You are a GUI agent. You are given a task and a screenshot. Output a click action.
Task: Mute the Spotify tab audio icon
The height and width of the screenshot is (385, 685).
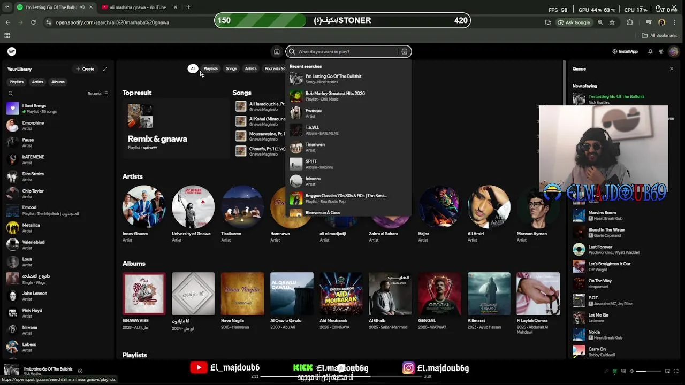82,7
